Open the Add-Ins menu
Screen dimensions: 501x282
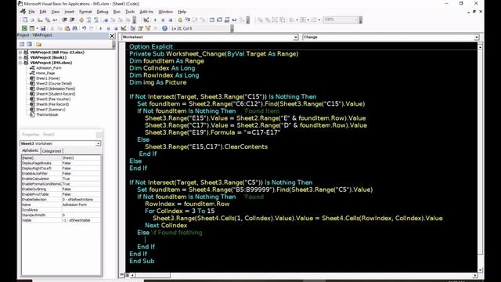tap(146, 12)
